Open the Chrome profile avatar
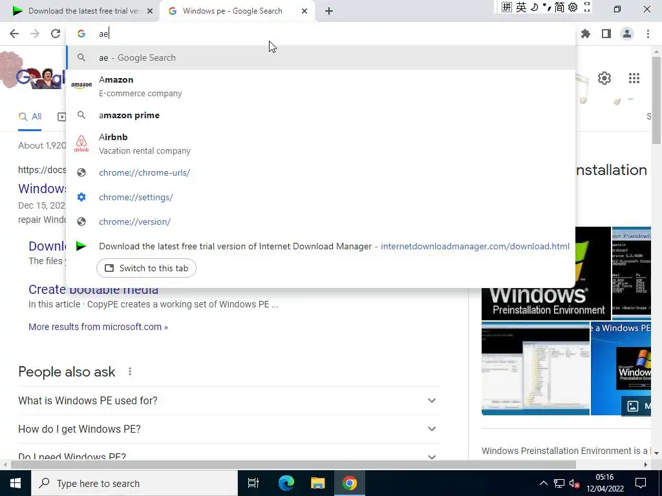The width and height of the screenshot is (662, 496). [x=627, y=34]
